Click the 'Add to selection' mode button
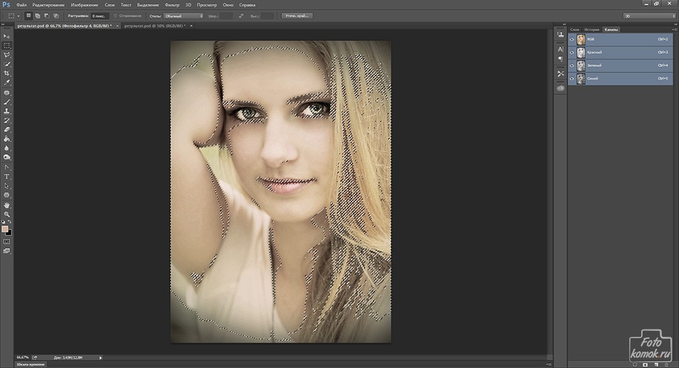The width and height of the screenshot is (679, 368). (x=38, y=15)
